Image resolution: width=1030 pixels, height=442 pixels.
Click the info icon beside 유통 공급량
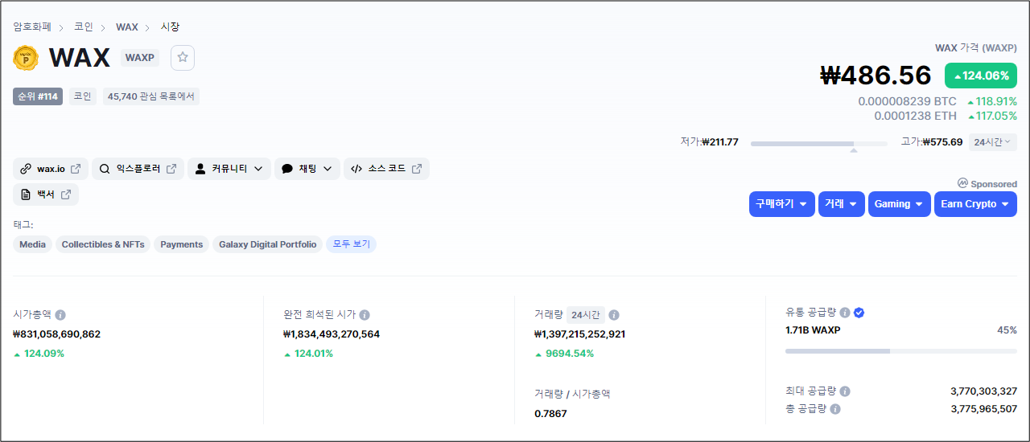(845, 313)
